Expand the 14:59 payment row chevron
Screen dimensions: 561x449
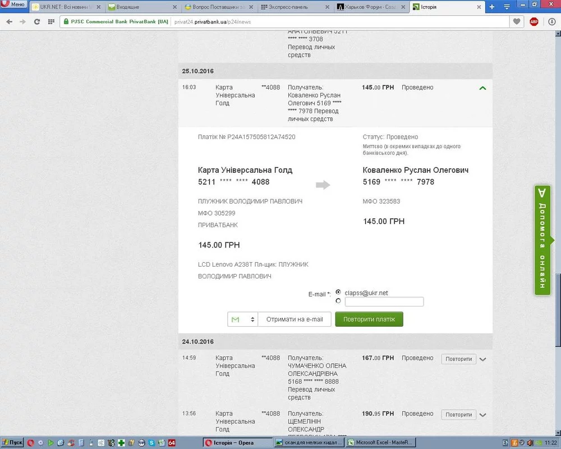pos(482,359)
